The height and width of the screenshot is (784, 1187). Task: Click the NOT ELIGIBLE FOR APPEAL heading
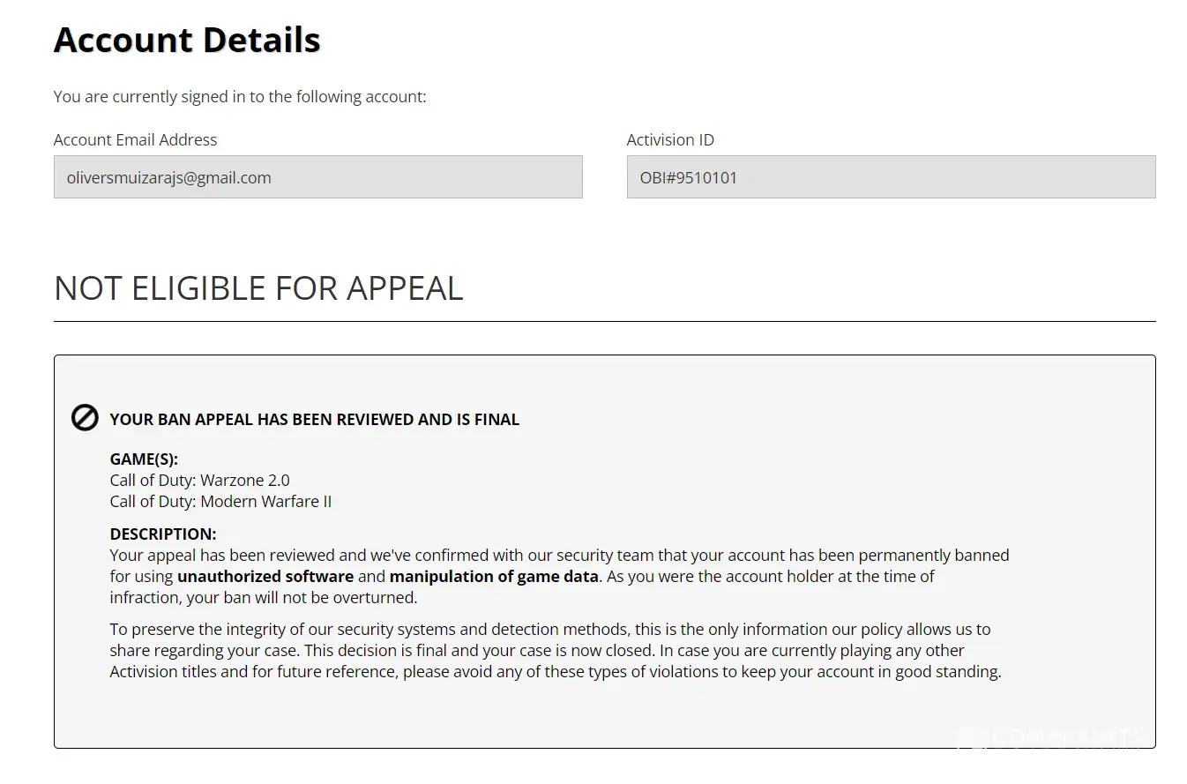point(258,288)
